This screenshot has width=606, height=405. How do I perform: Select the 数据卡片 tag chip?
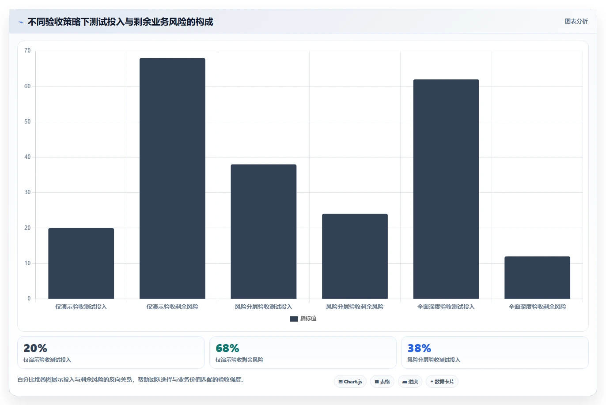pos(442,382)
